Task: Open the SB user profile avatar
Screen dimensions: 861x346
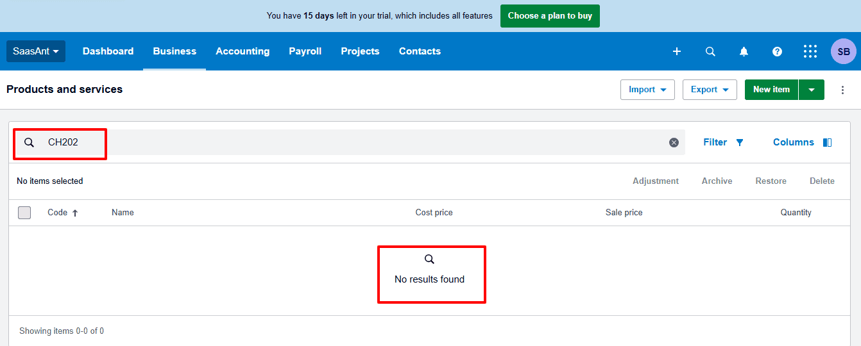Action: (x=843, y=51)
